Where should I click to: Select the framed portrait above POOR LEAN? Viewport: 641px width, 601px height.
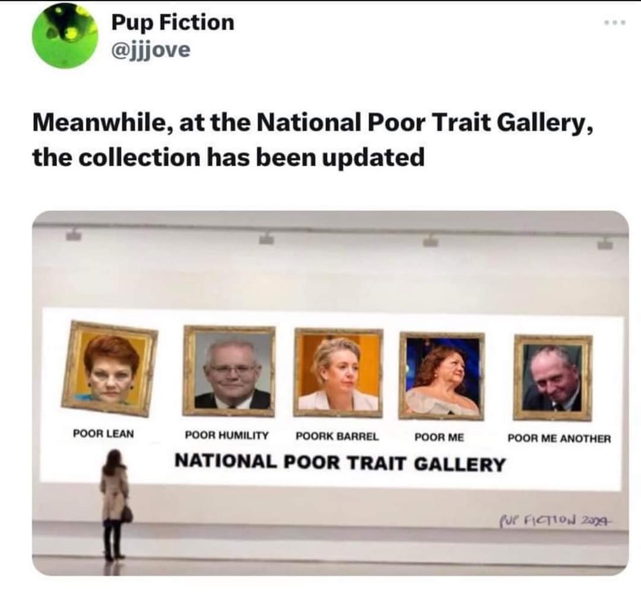pos(110,369)
